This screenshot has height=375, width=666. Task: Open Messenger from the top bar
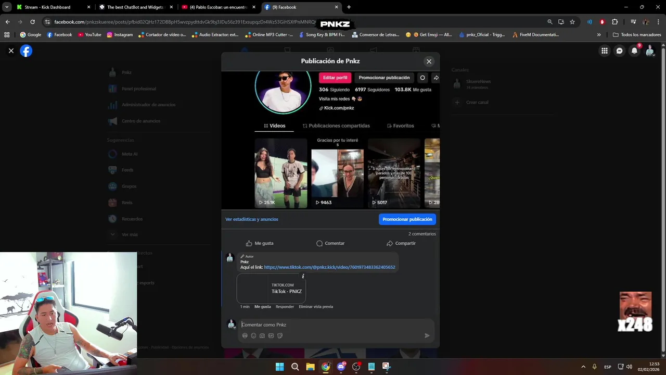pos(619,51)
